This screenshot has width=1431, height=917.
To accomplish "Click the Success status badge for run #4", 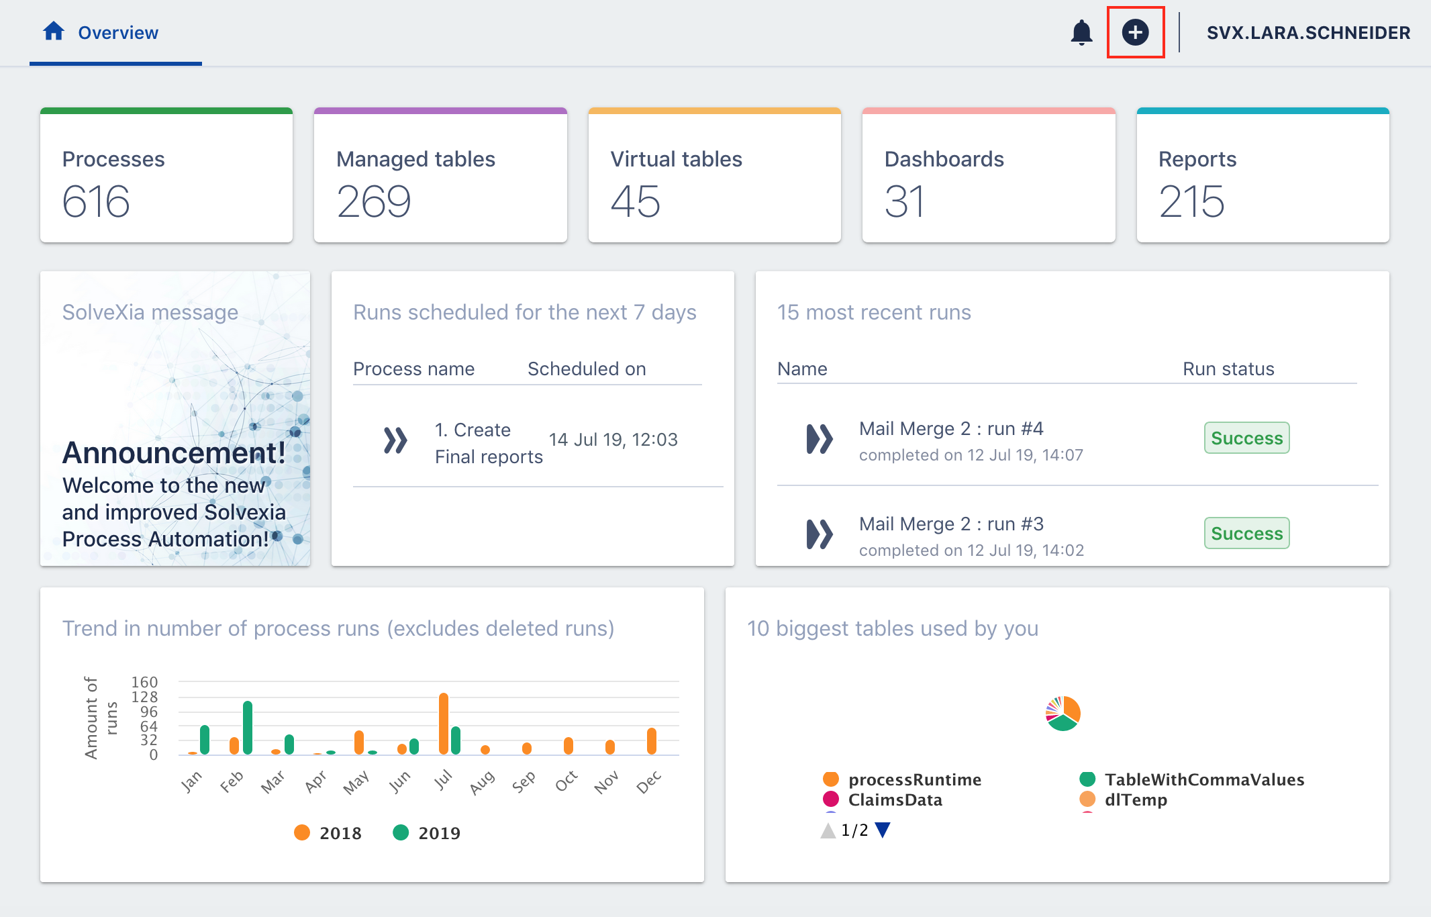I will coord(1246,438).
